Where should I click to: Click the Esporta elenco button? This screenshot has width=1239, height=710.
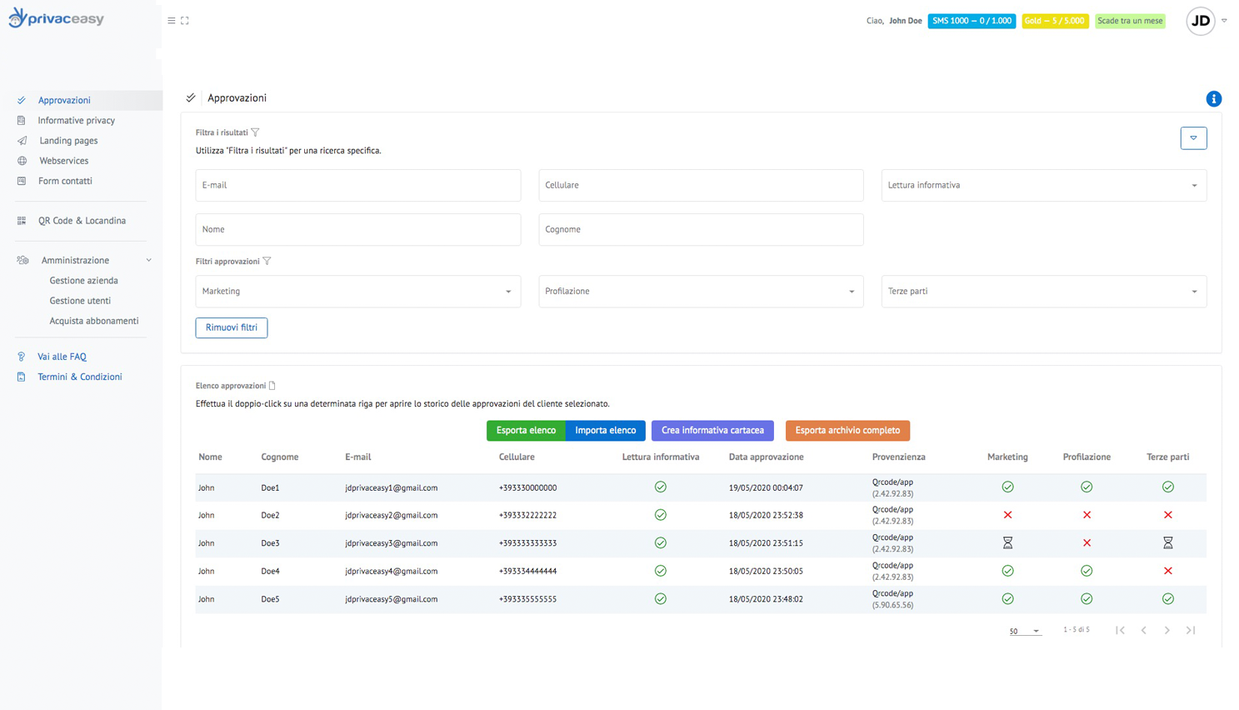tap(526, 431)
